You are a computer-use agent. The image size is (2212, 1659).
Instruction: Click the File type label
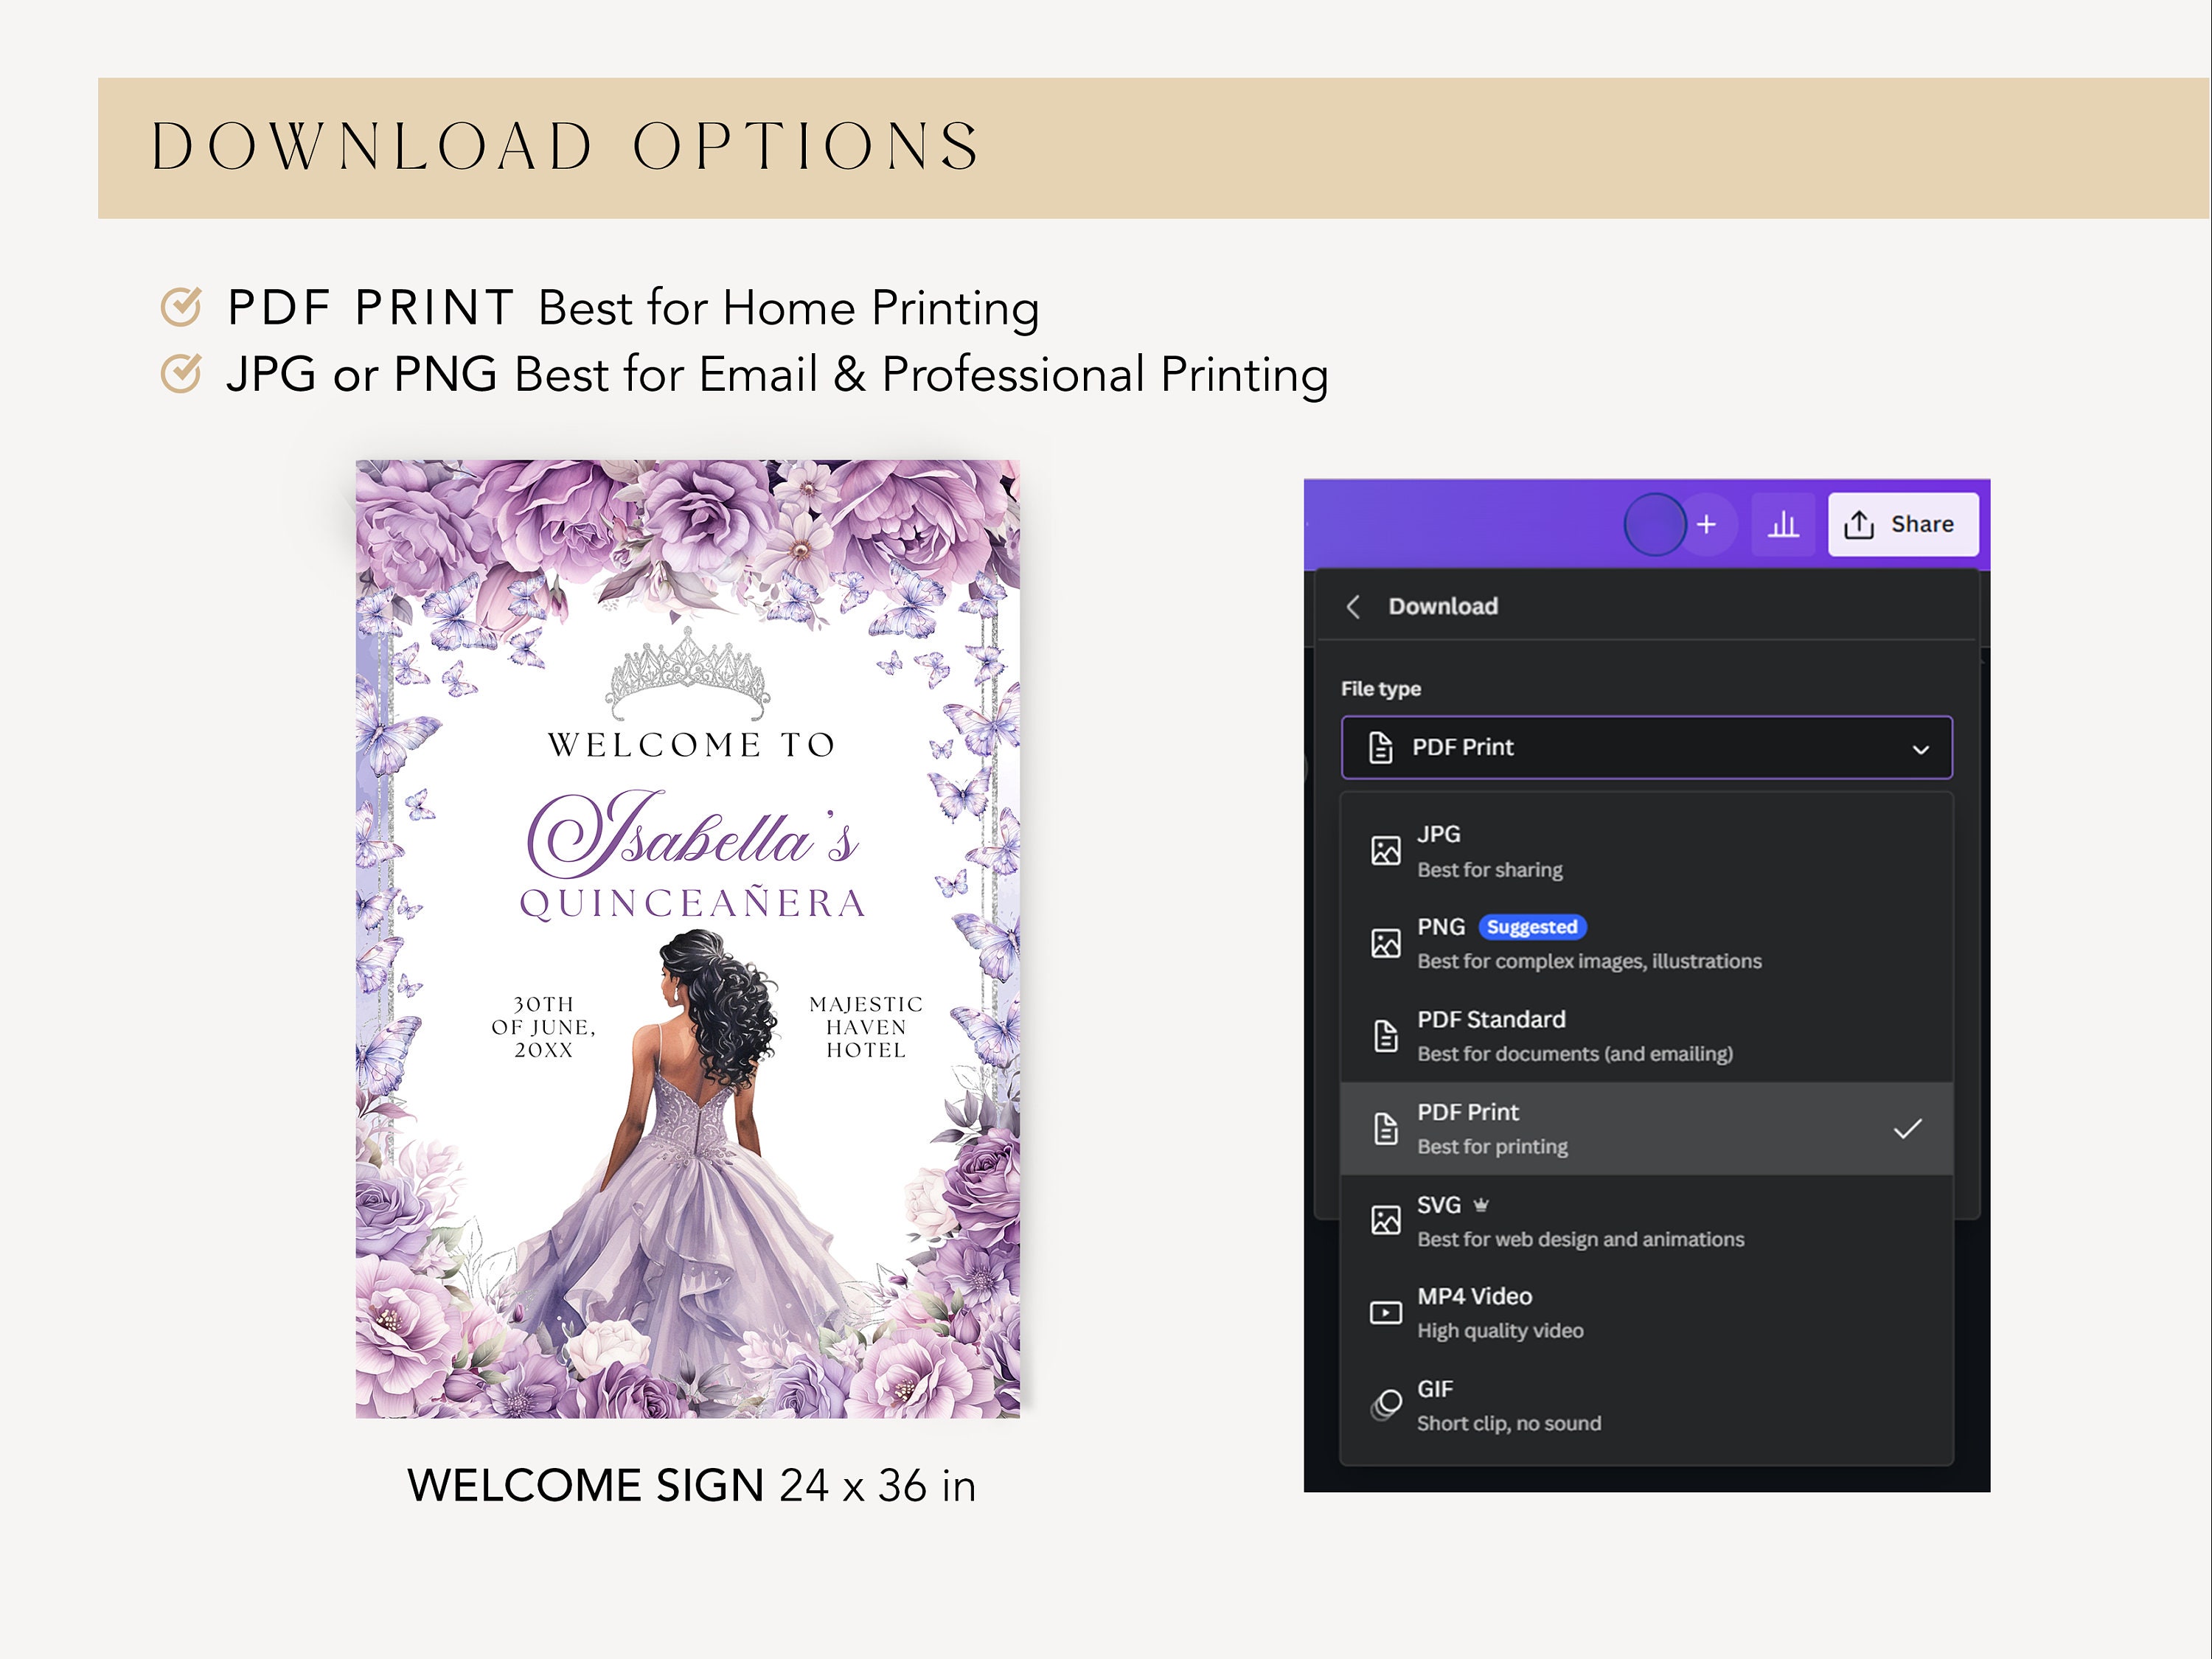pos(1383,688)
